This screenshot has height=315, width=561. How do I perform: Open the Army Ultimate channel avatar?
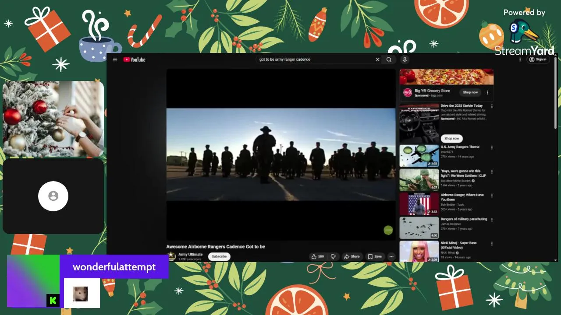[x=171, y=256]
